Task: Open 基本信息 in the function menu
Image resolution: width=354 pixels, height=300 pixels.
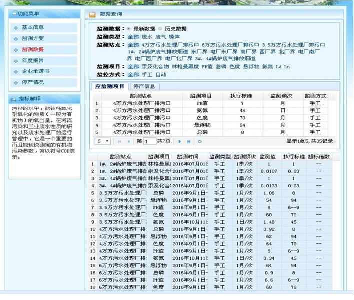Action: [x=32, y=27]
